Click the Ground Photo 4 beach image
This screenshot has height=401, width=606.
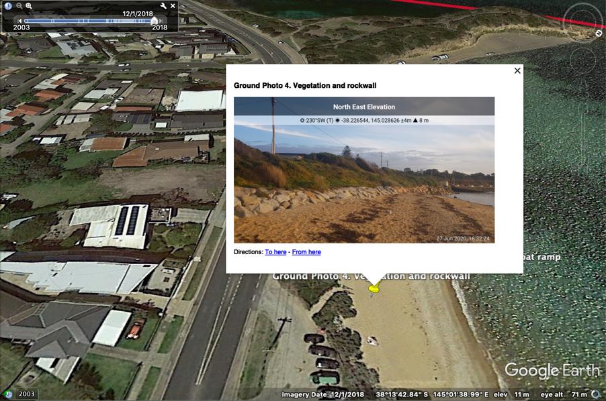coord(364,170)
